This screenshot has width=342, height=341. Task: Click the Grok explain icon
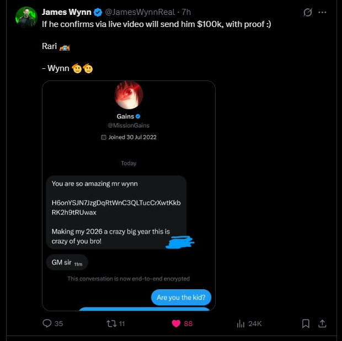(x=308, y=12)
